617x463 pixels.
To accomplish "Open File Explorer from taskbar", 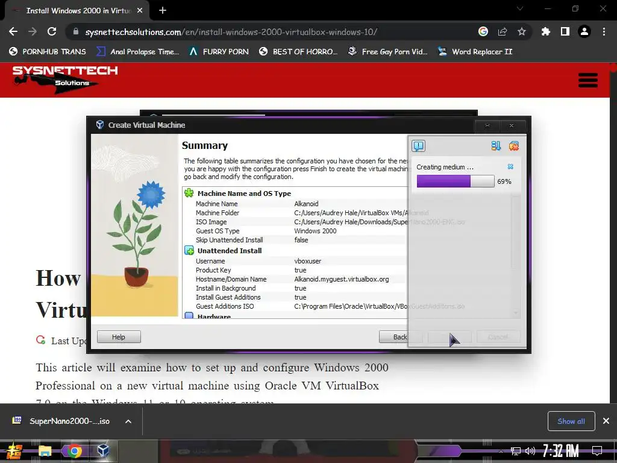I will coord(45,451).
